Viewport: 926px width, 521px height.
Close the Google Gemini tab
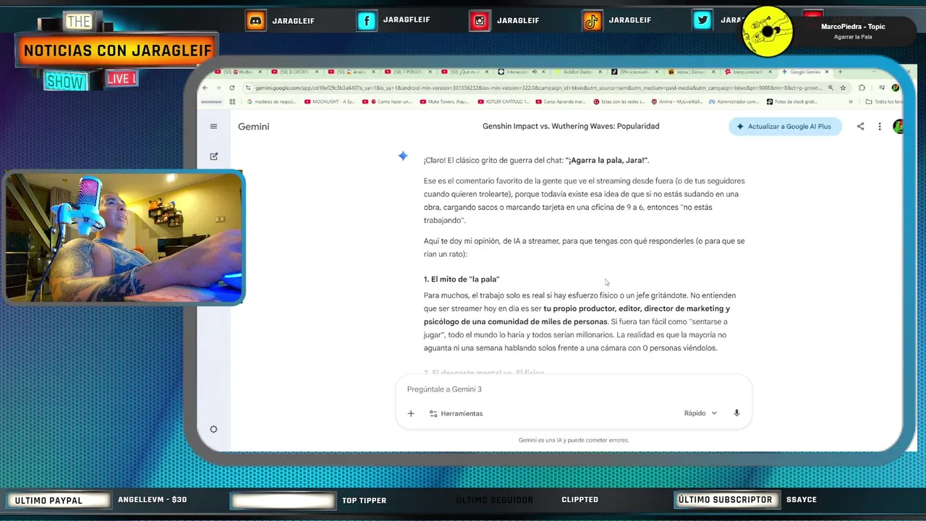pos(827,72)
